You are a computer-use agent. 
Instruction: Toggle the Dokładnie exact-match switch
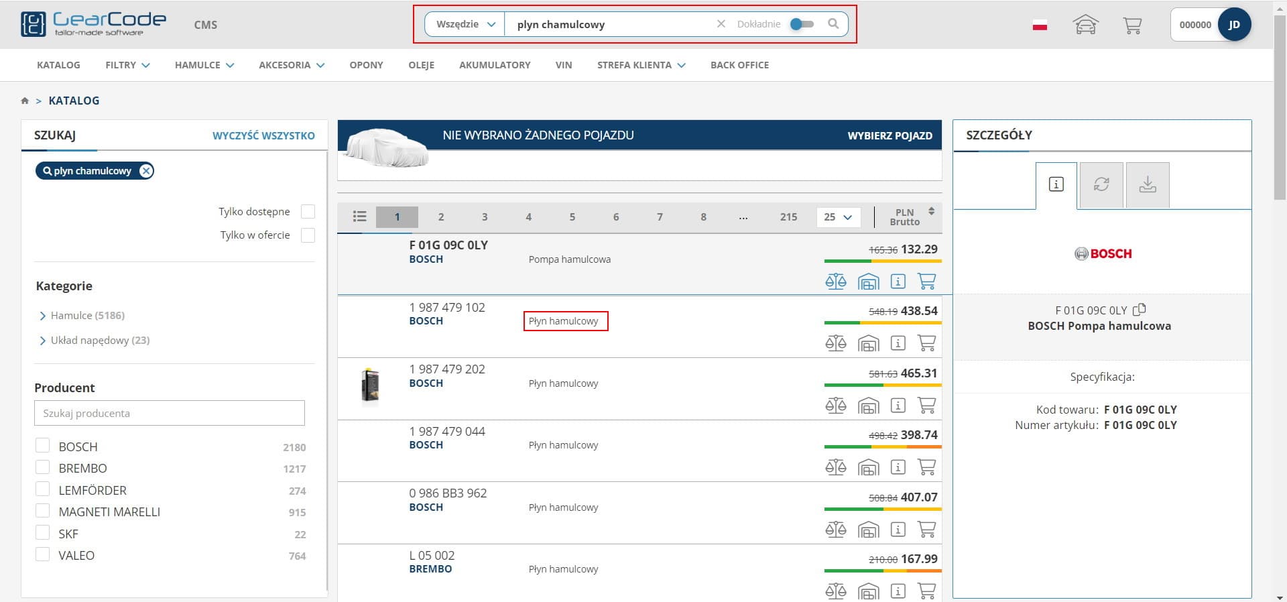coord(802,24)
